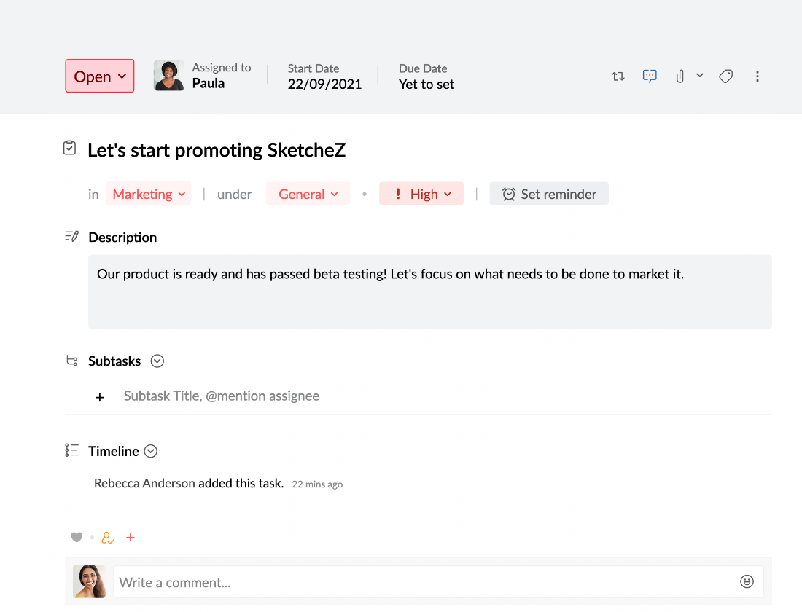Click the Write a comment field
Screen dimensions: 802x612
point(423,582)
